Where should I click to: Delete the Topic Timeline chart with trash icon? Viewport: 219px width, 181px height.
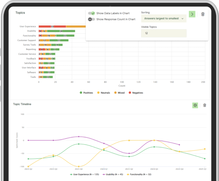coord(205,105)
